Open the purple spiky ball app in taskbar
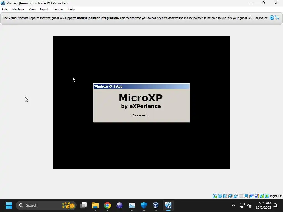 point(119,205)
